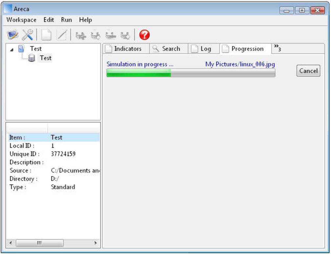Collapse the Test group in the tree
This screenshot has width=331, height=254.
(x=12, y=50)
